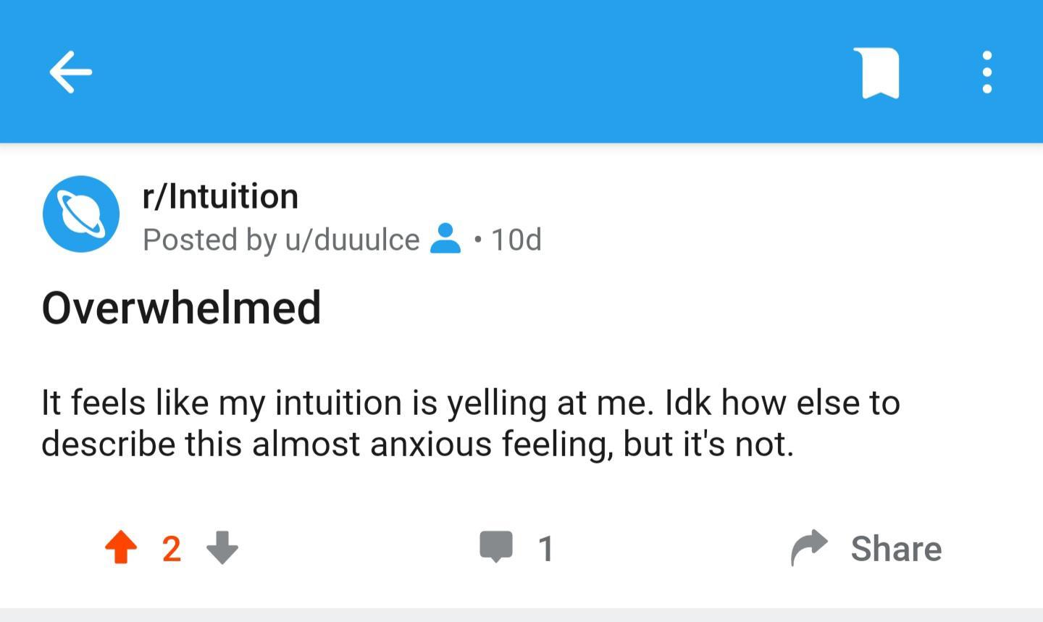Click the vote score of 2
This screenshot has width=1043, height=622.
pyautogui.click(x=172, y=549)
